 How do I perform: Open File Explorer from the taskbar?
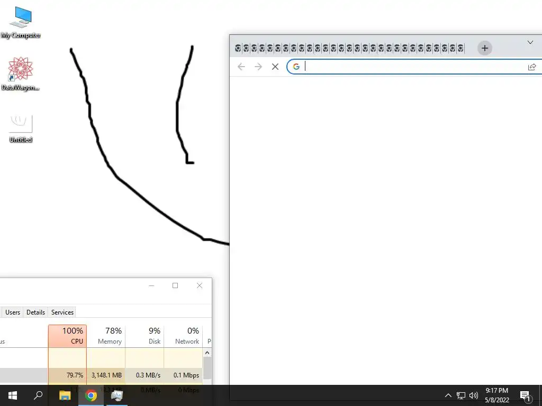pos(65,395)
